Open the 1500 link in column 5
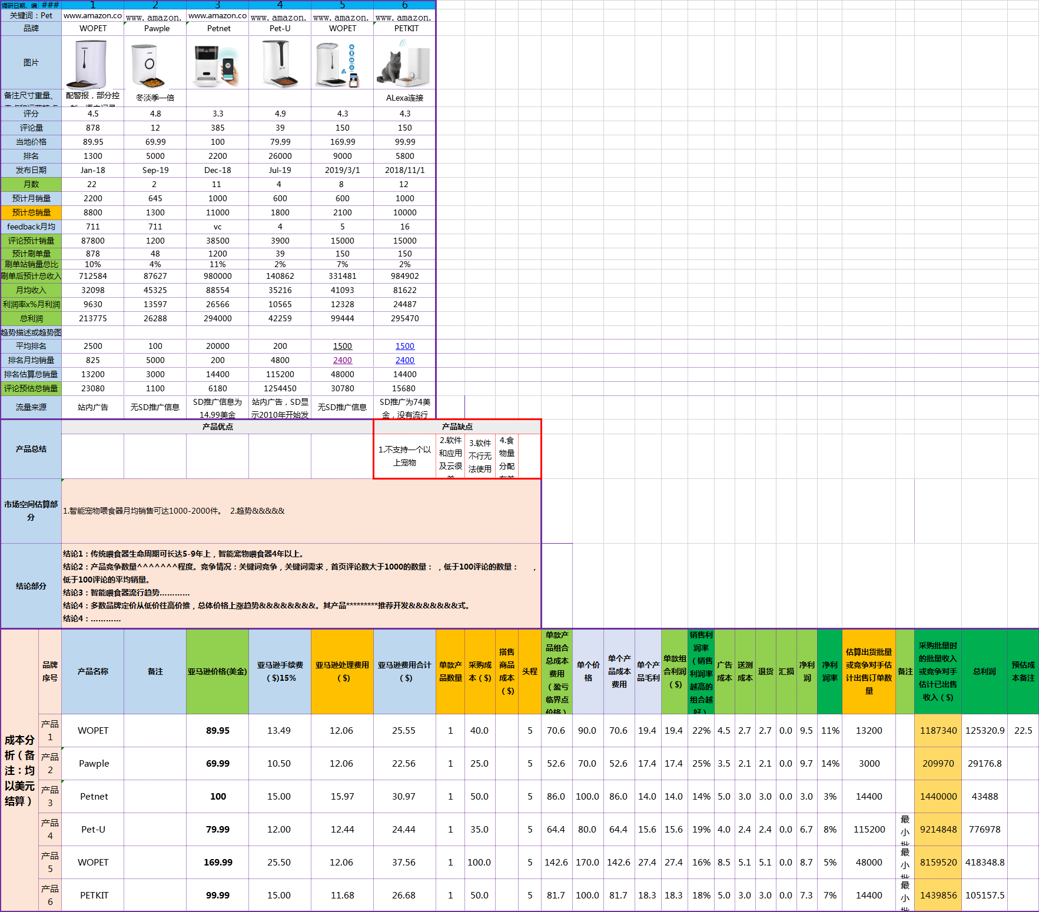This screenshot has height=912, width=1039. point(343,346)
